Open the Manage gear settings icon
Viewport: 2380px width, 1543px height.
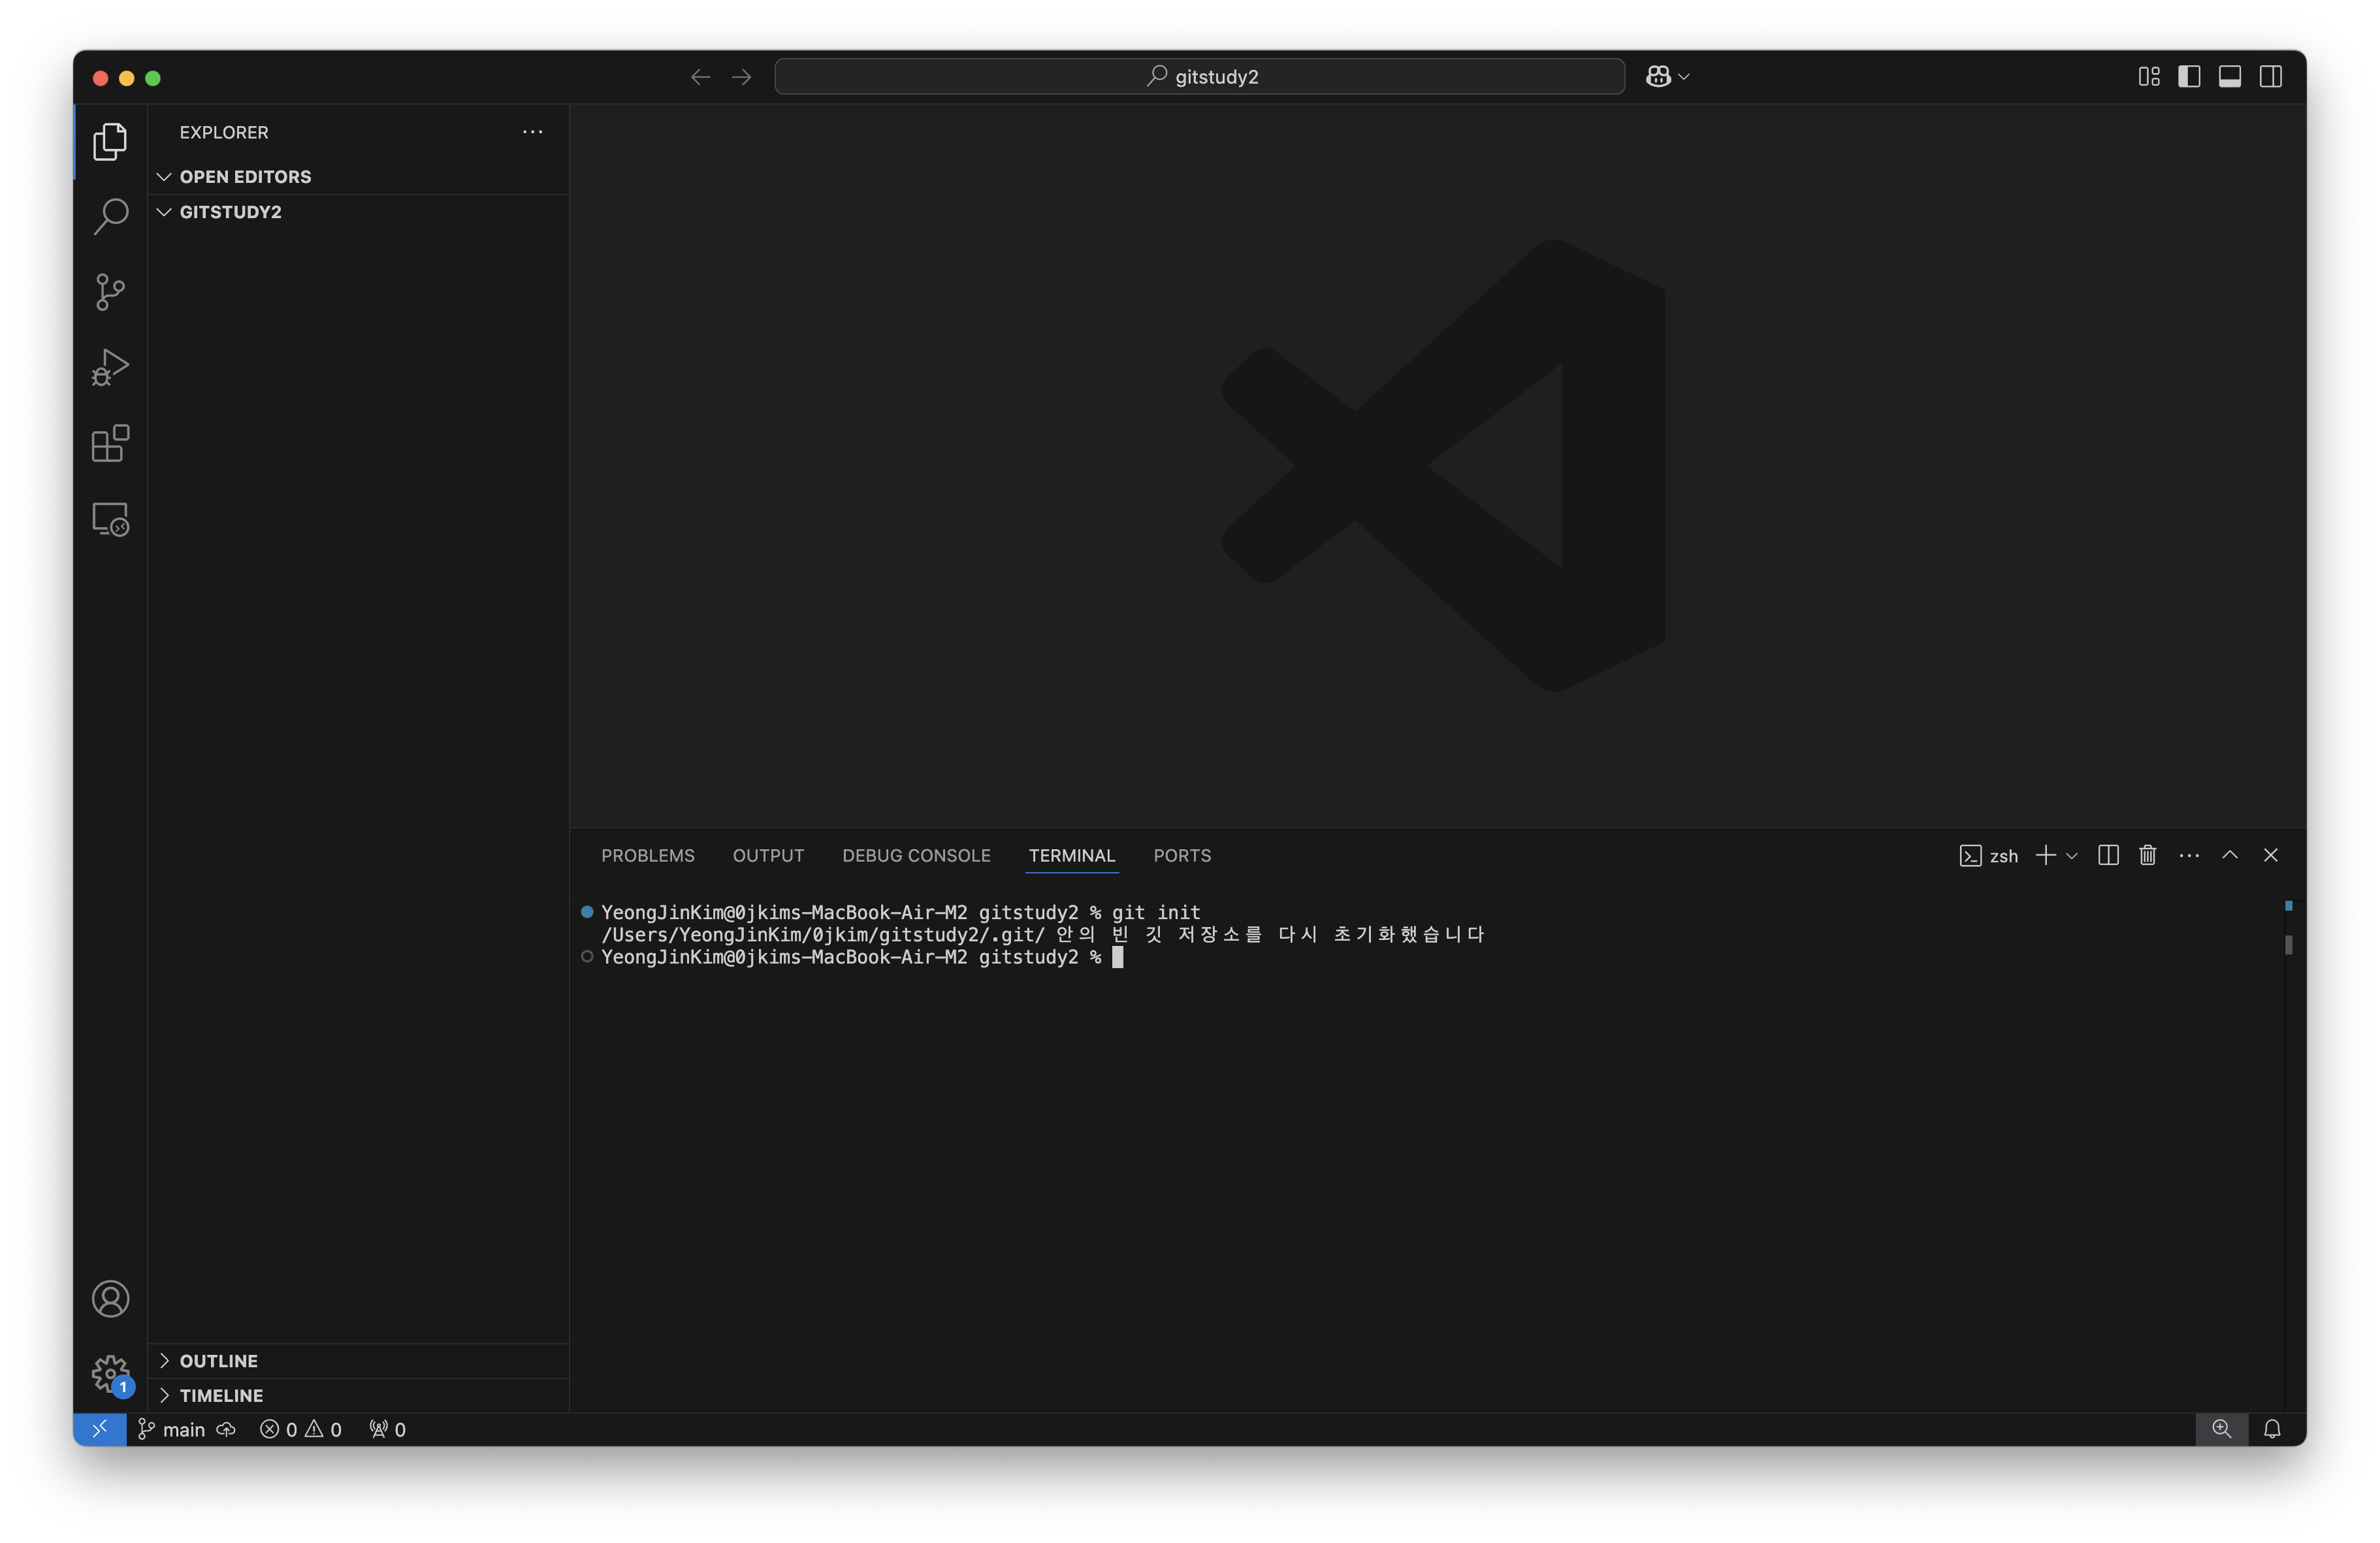(x=110, y=1374)
